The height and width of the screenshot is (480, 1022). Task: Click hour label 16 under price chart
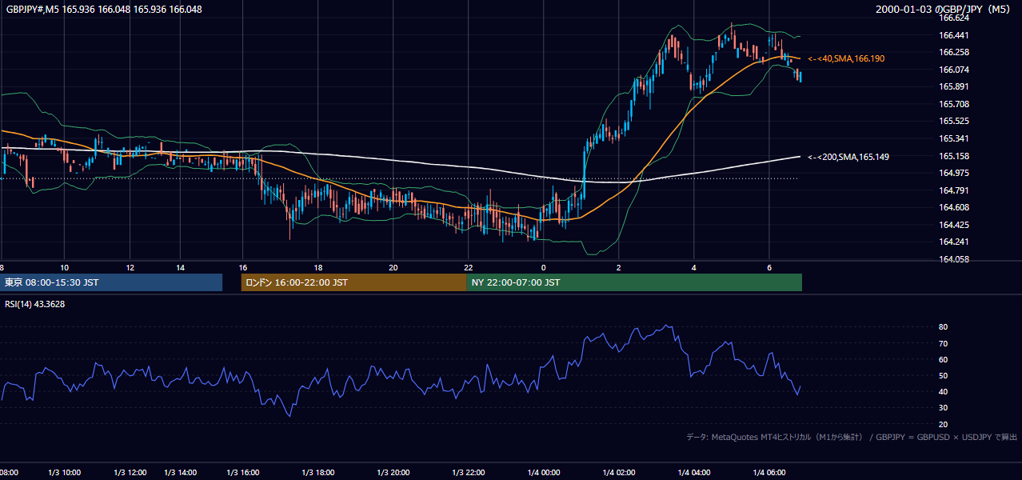[x=243, y=267]
